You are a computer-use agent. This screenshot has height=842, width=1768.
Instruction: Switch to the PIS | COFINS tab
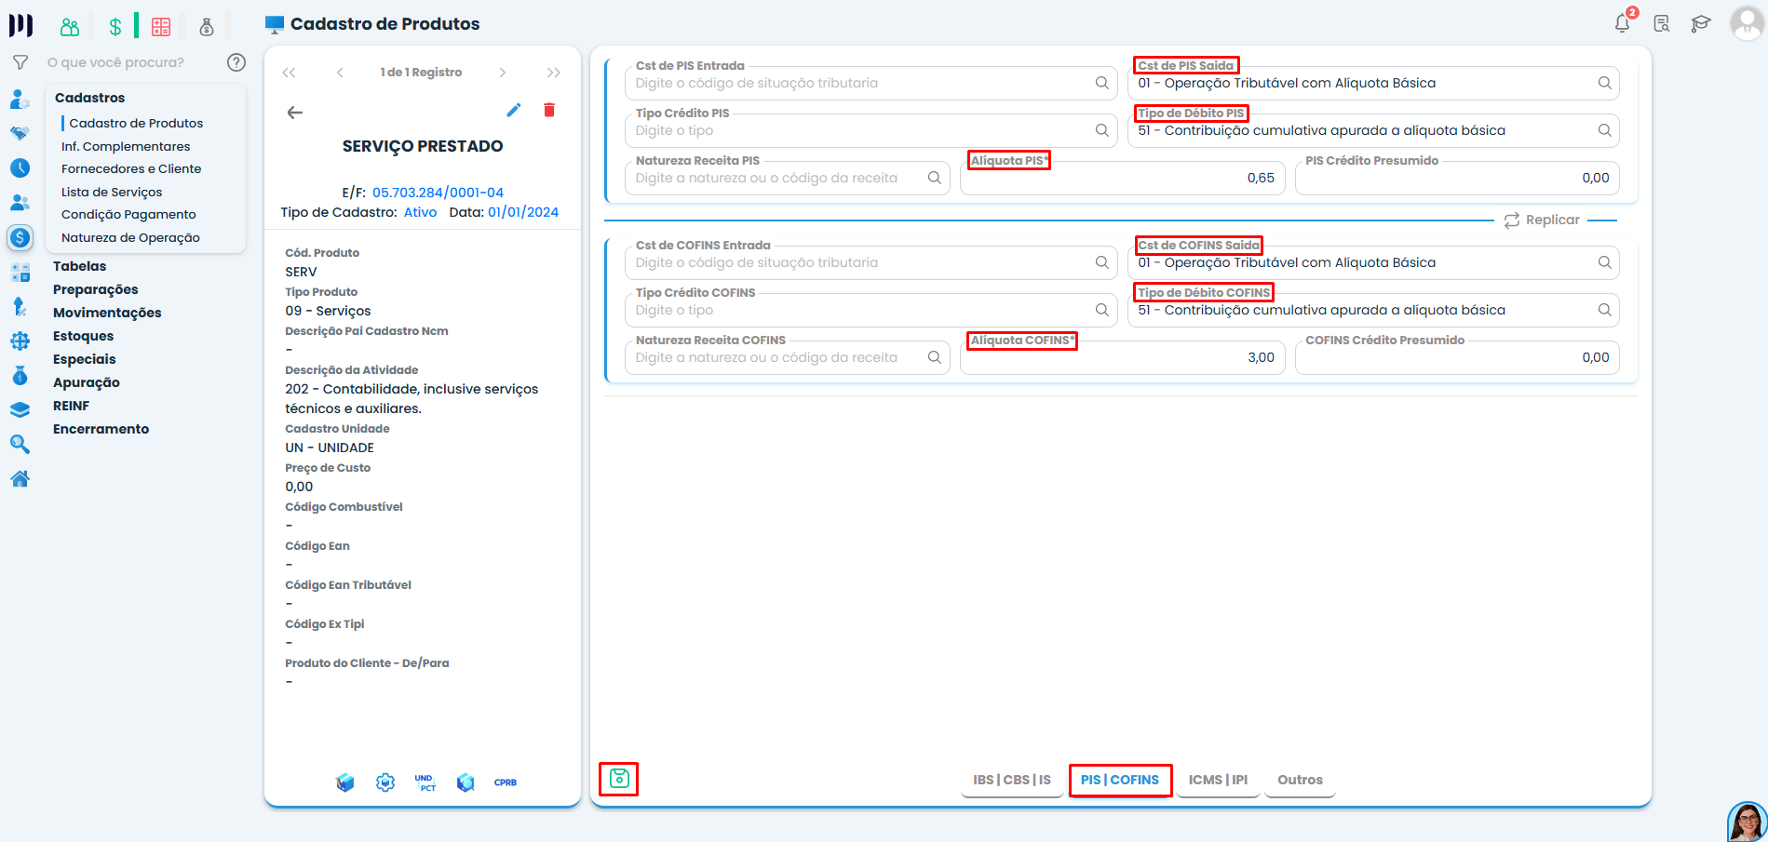tap(1120, 780)
